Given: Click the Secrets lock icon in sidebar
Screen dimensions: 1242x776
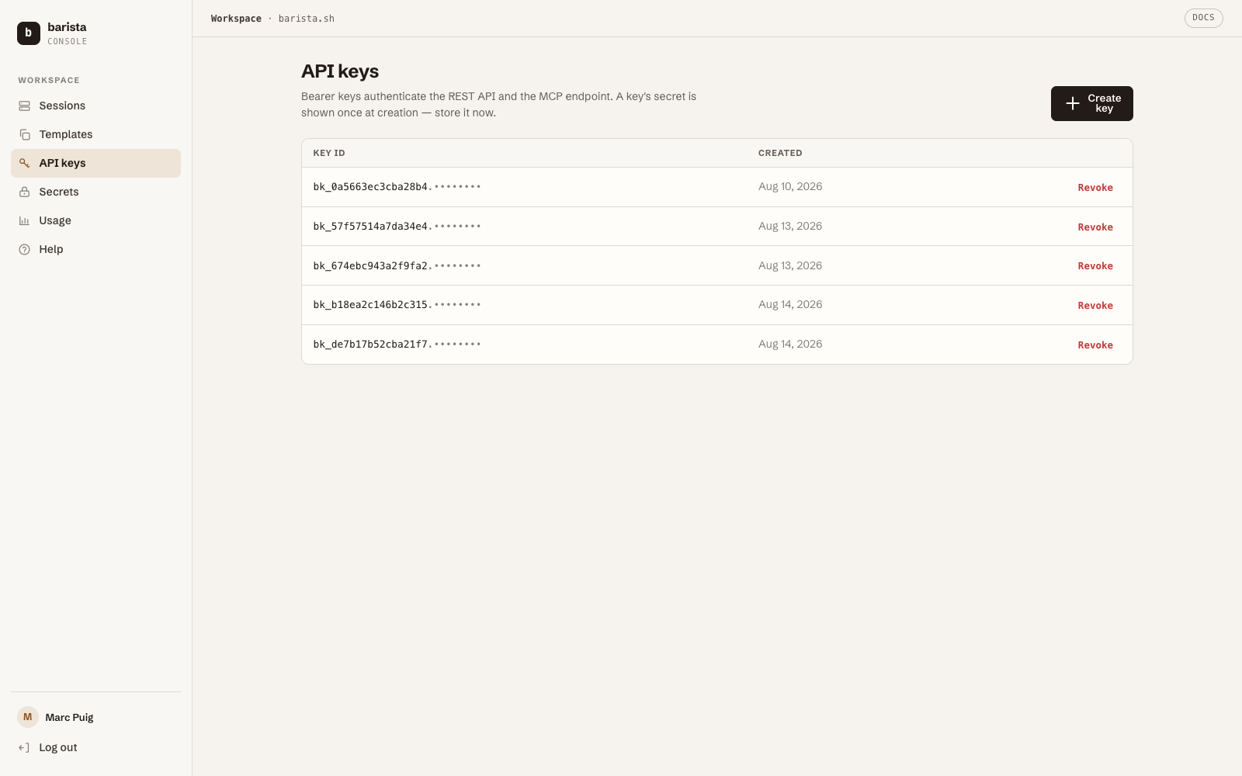Looking at the screenshot, I should click(x=25, y=192).
